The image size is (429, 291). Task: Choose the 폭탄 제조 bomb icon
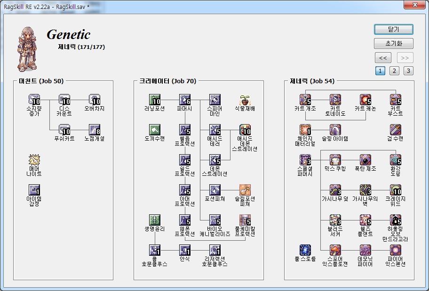click(365, 160)
